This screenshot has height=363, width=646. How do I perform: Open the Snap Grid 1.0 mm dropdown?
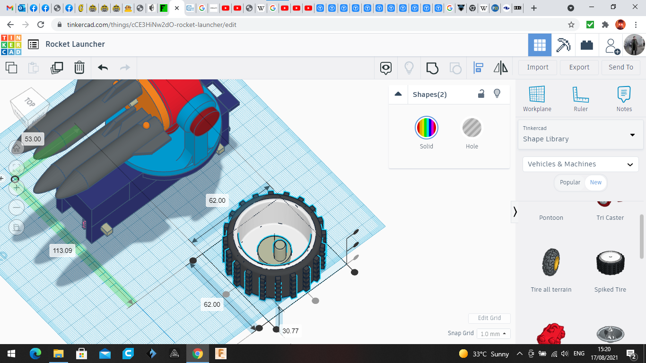493,334
